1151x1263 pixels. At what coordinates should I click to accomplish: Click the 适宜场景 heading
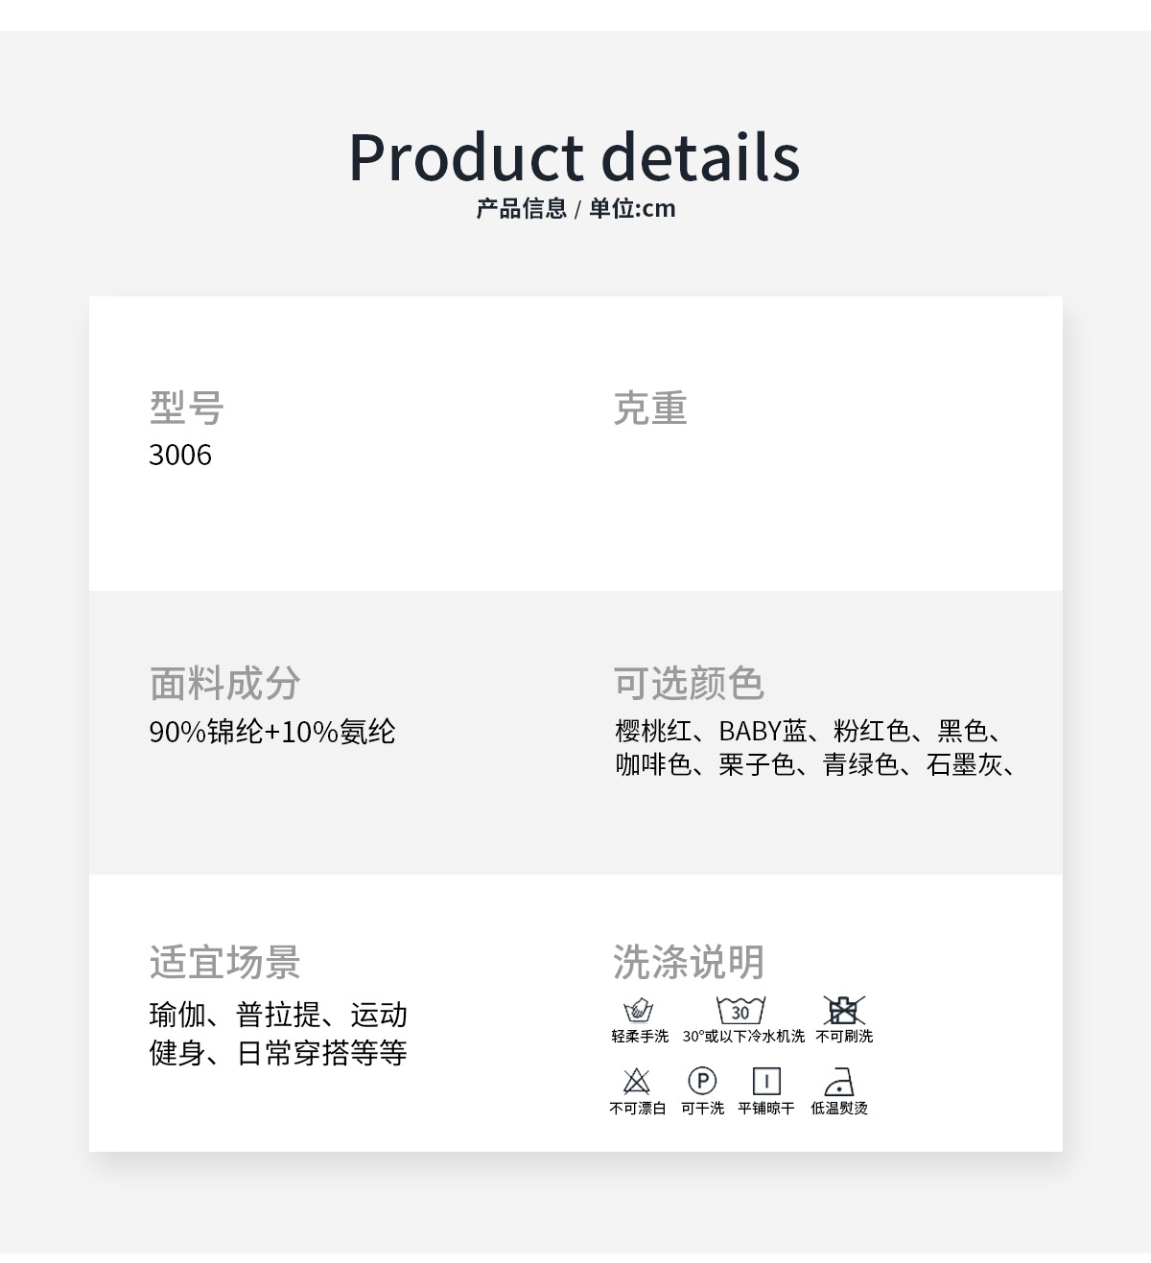click(x=225, y=962)
